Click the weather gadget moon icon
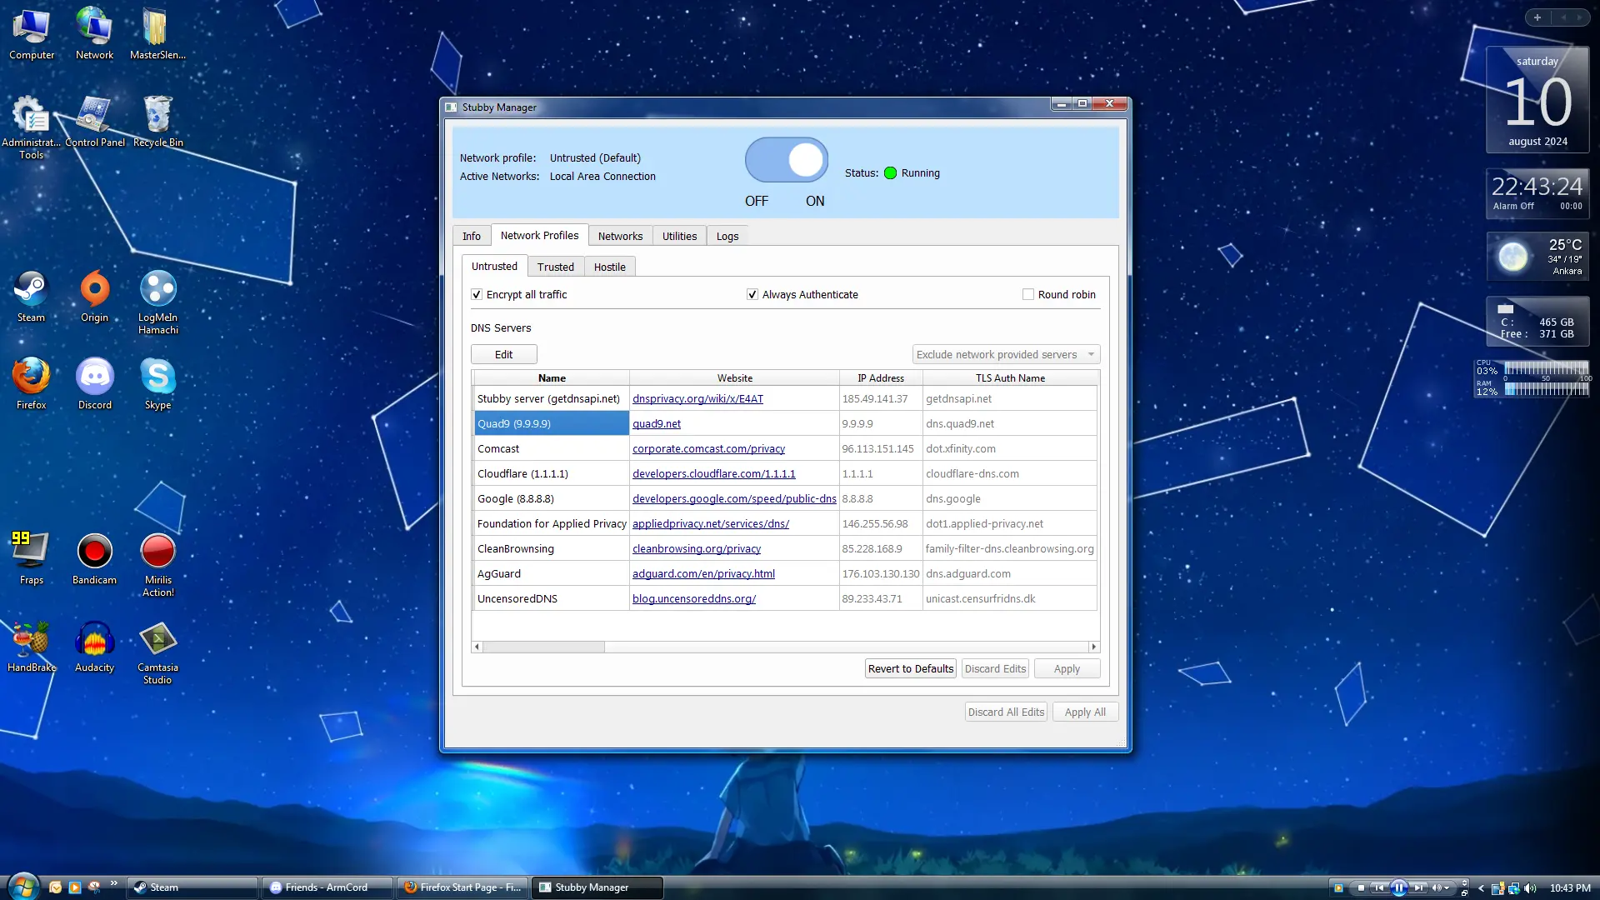This screenshot has height=900, width=1600. 1512,257
